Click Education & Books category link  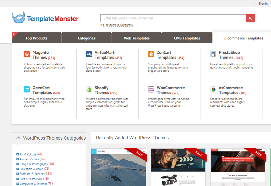32,169
